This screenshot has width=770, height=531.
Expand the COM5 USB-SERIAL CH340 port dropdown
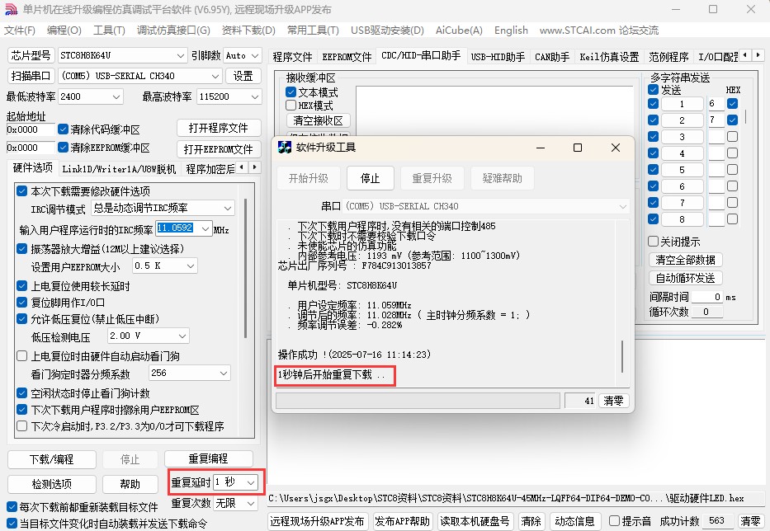click(215, 76)
